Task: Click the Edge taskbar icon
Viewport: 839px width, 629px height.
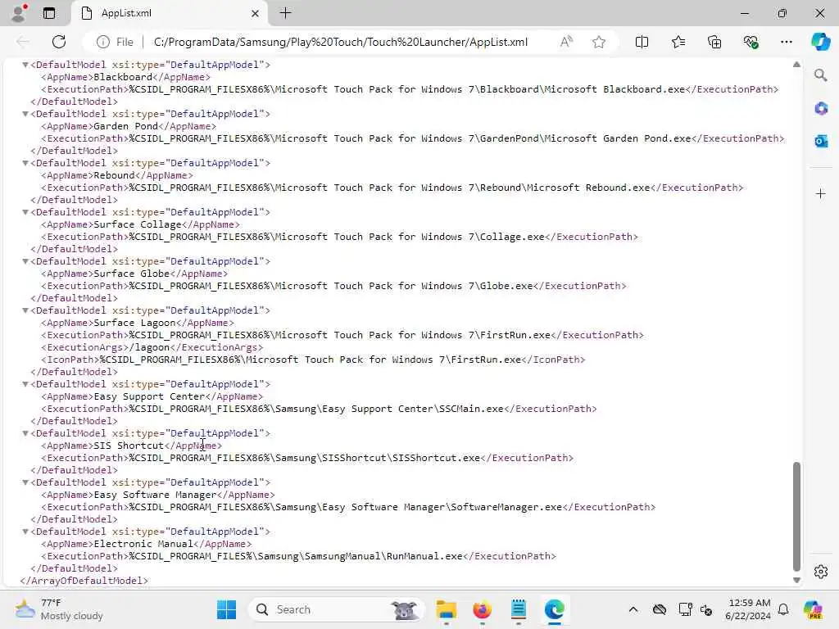Action: (555, 609)
